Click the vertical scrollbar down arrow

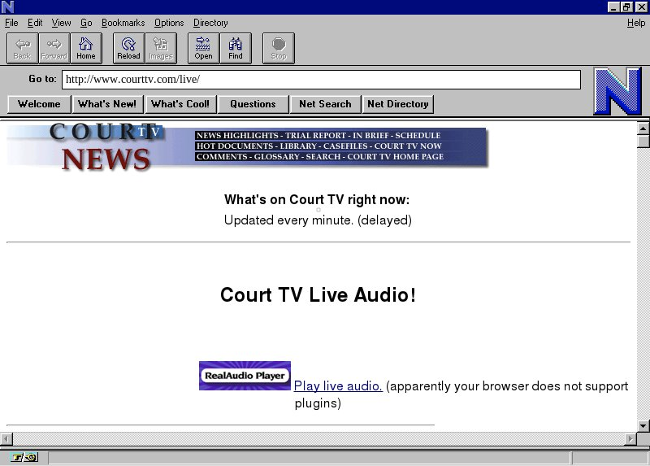[x=643, y=425]
